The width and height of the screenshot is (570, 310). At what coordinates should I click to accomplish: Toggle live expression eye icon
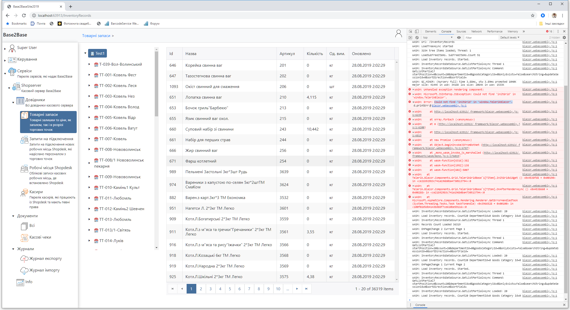[x=459, y=38]
